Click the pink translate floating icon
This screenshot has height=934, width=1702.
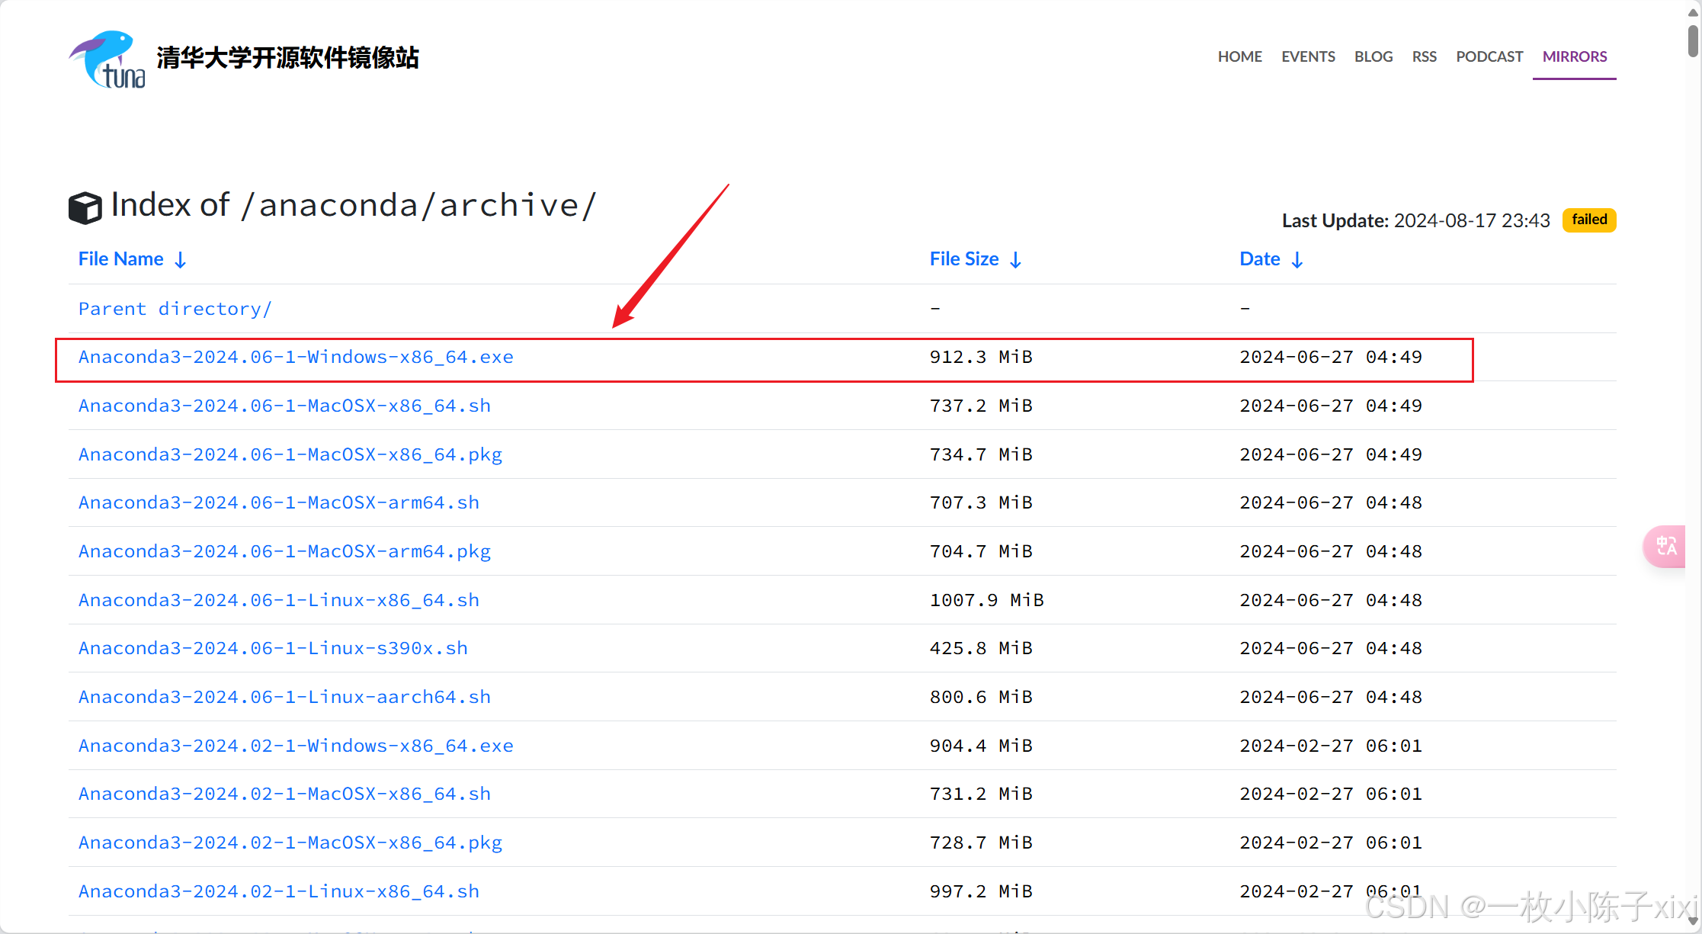pos(1665,546)
